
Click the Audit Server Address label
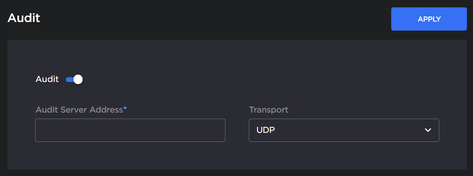[x=79, y=110]
